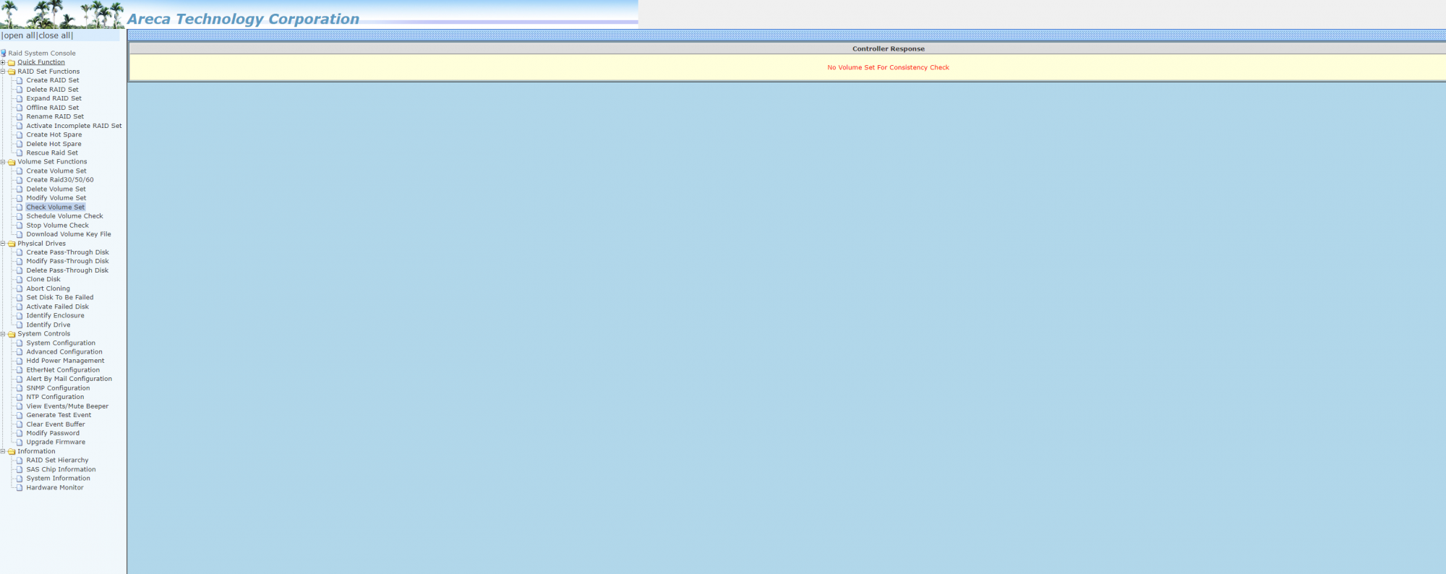
Task: Click the page icon beside Hardware Monitor
Action: 20,488
